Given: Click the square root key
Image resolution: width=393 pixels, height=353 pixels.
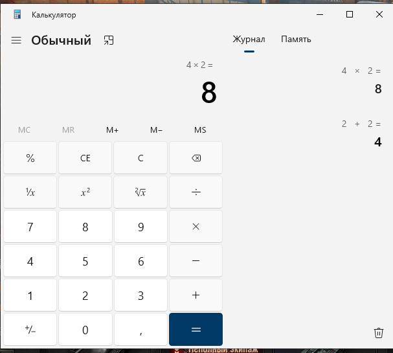Looking at the screenshot, I should click(140, 192).
